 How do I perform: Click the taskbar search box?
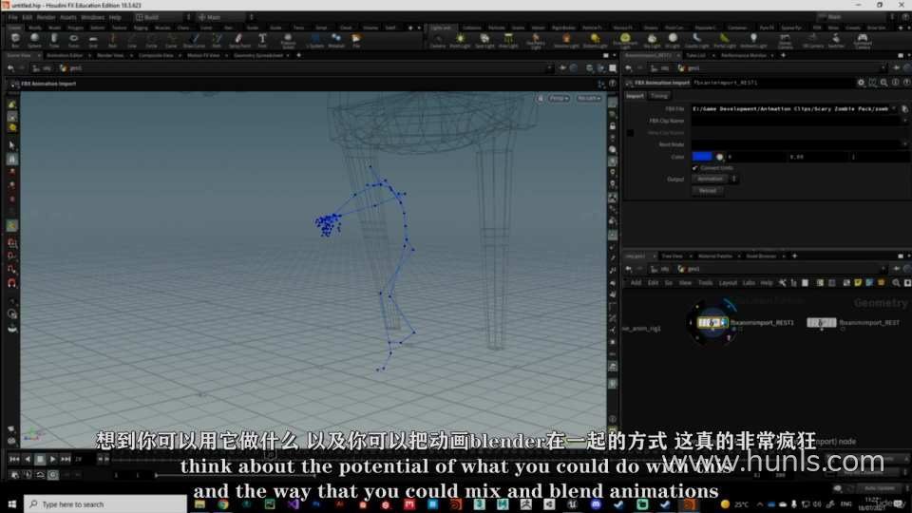pos(105,504)
